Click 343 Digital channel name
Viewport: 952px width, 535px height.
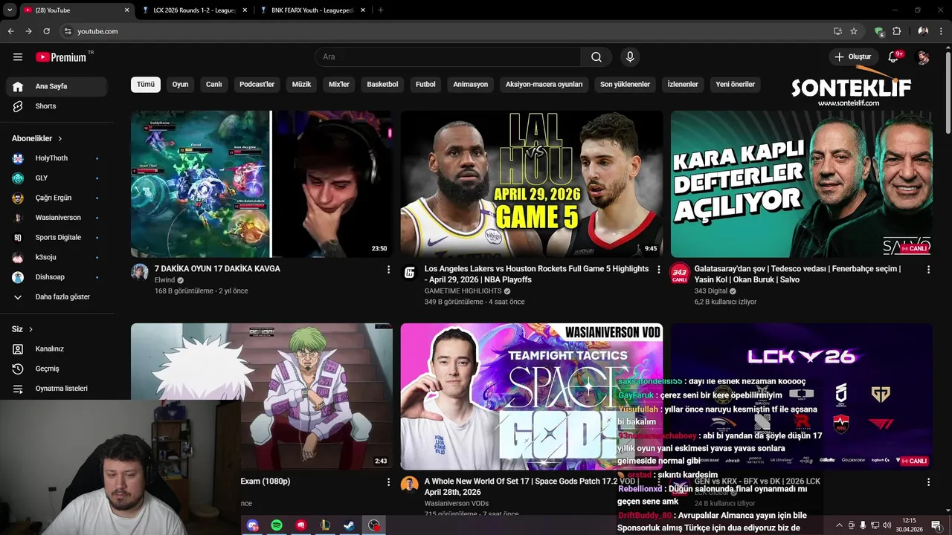(711, 291)
